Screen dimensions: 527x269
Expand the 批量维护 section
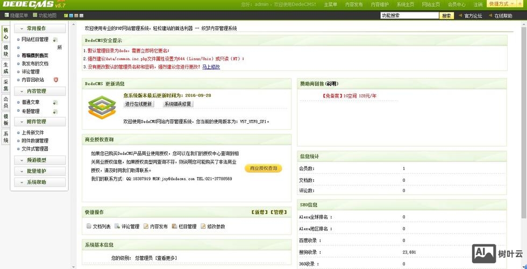click(x=40, y=171)
